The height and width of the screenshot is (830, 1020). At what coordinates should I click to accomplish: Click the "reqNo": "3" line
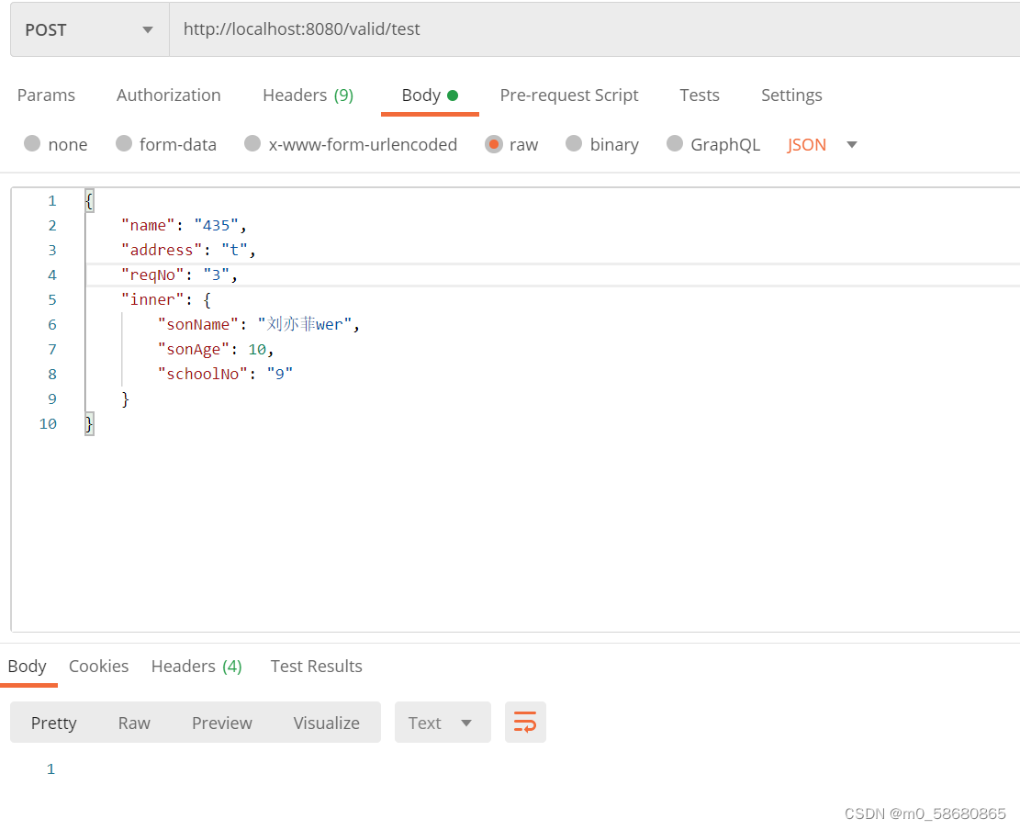click(180, 275)
